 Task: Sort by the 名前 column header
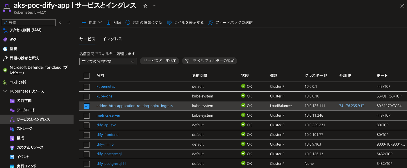coord(100,75)
